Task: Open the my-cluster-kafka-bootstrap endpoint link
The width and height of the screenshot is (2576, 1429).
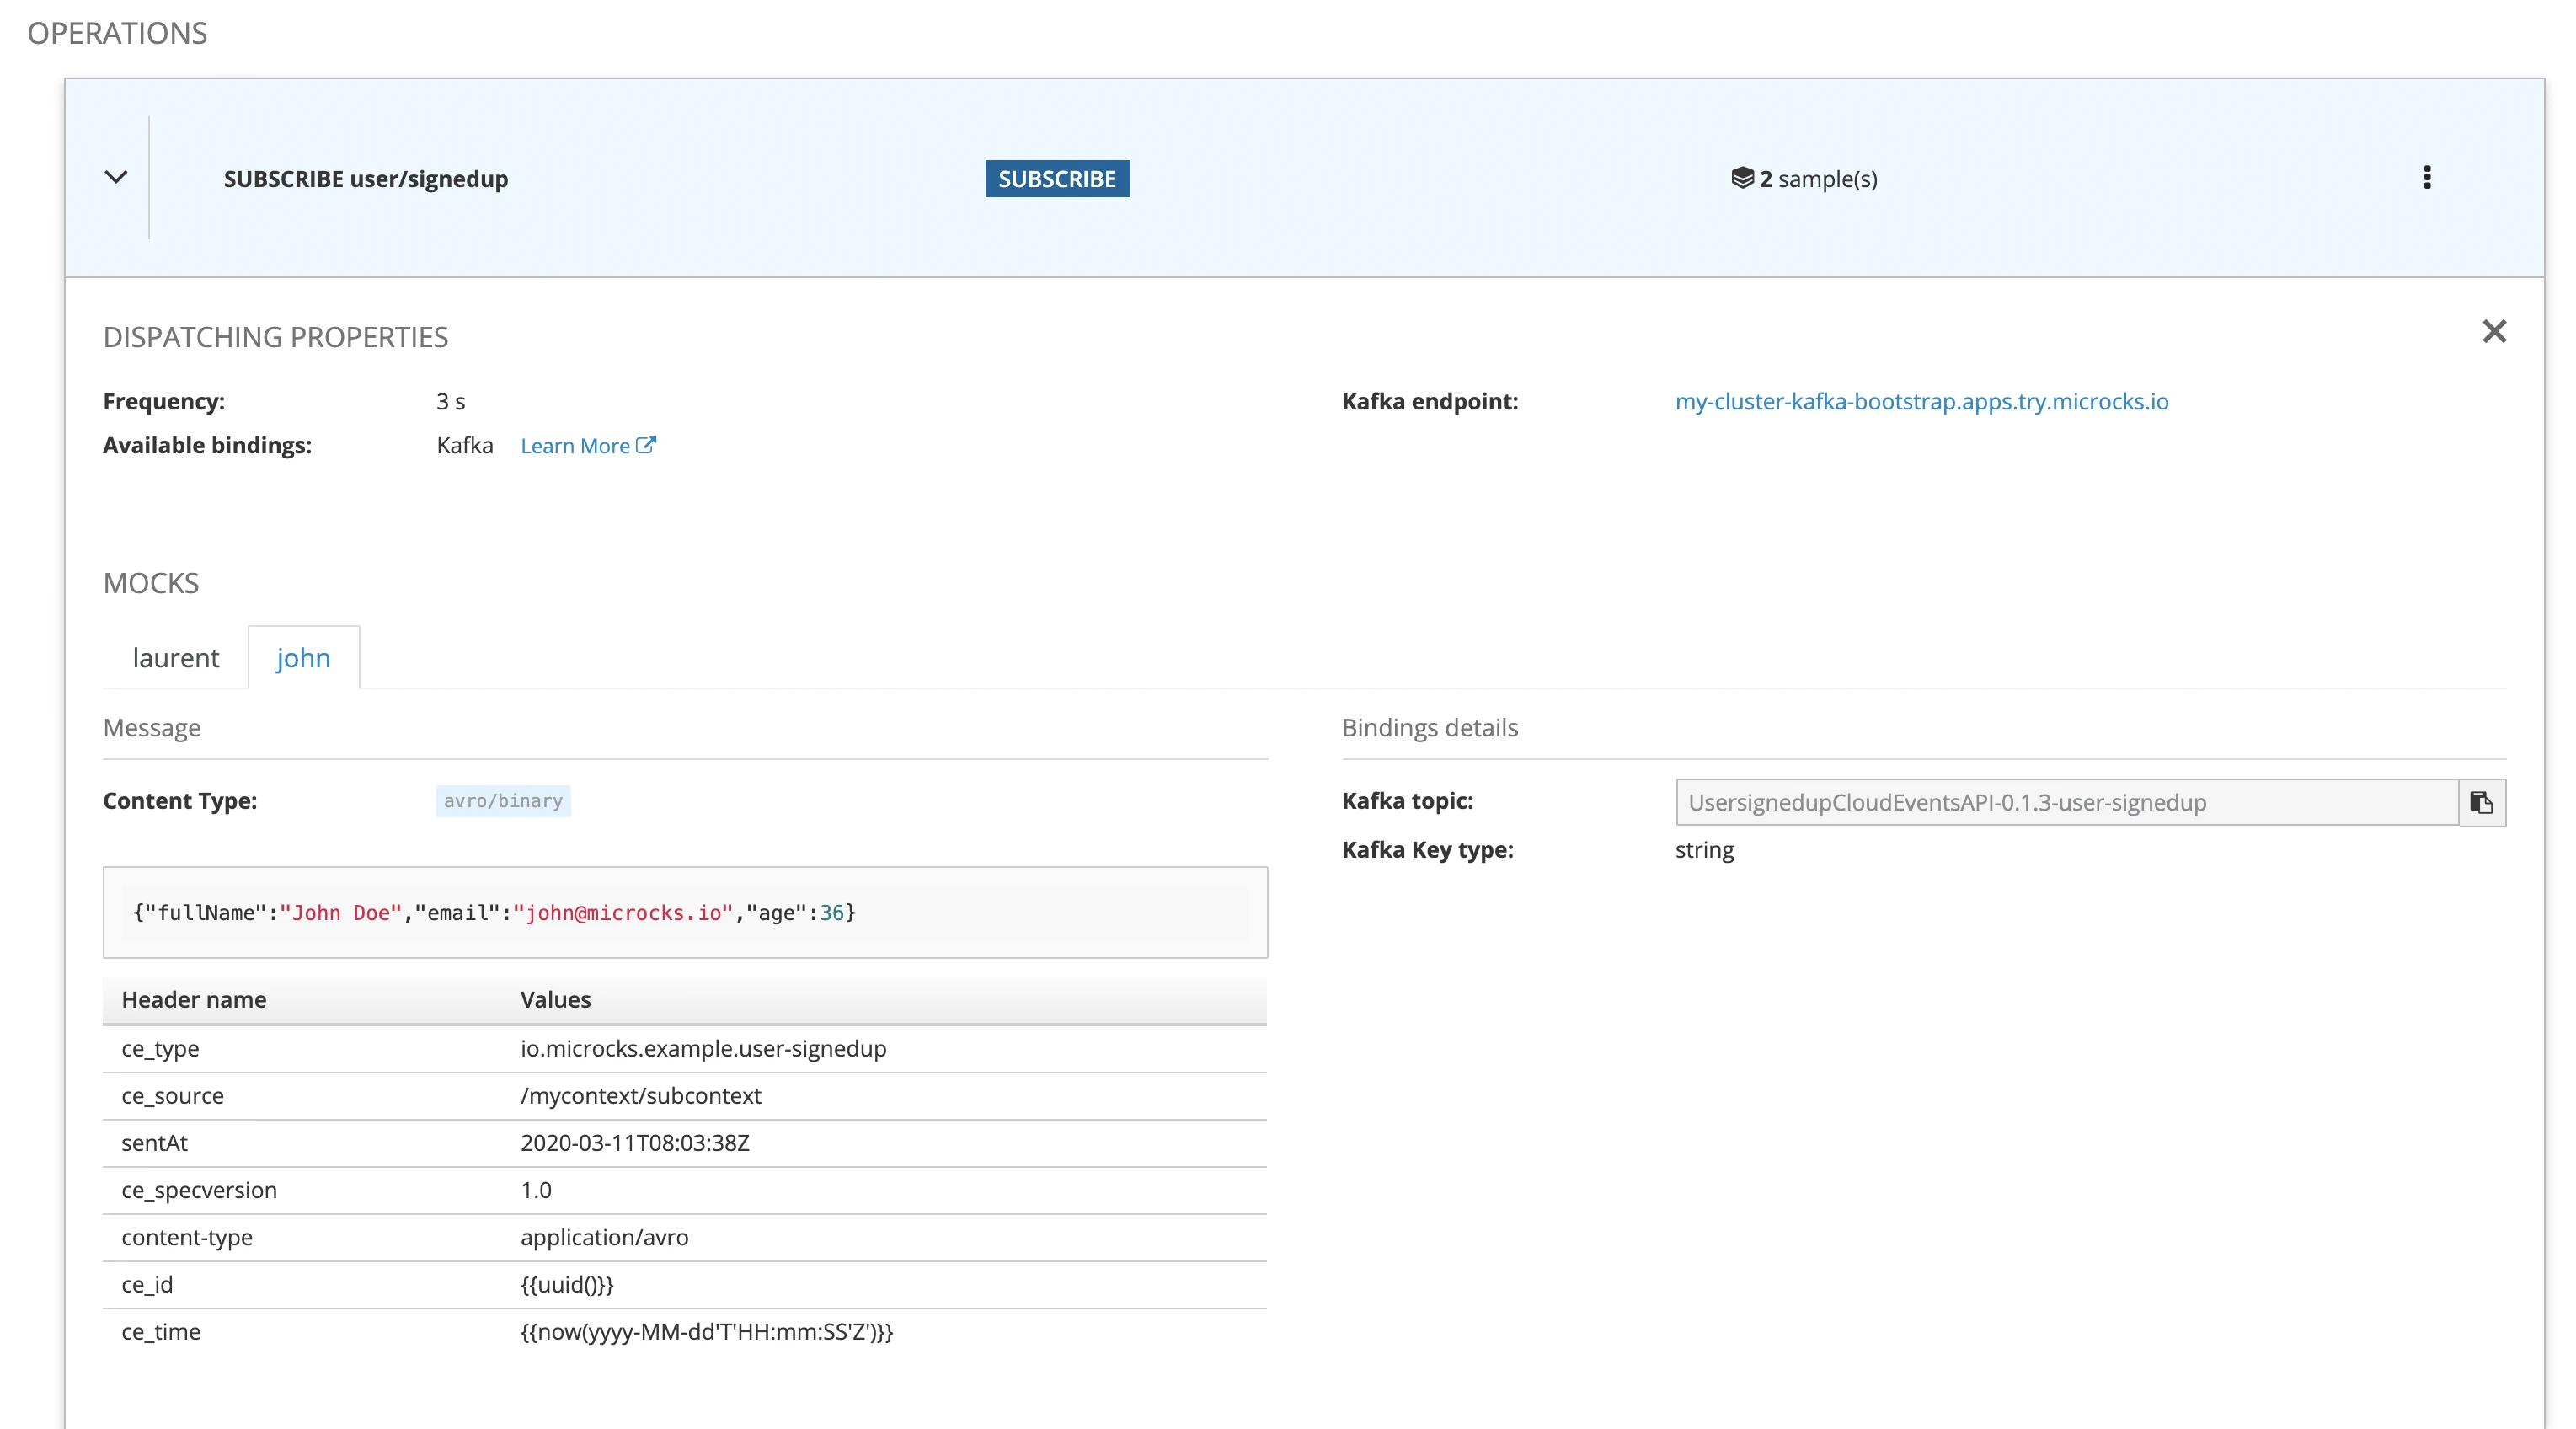Action: click(x=1921, y=401)
